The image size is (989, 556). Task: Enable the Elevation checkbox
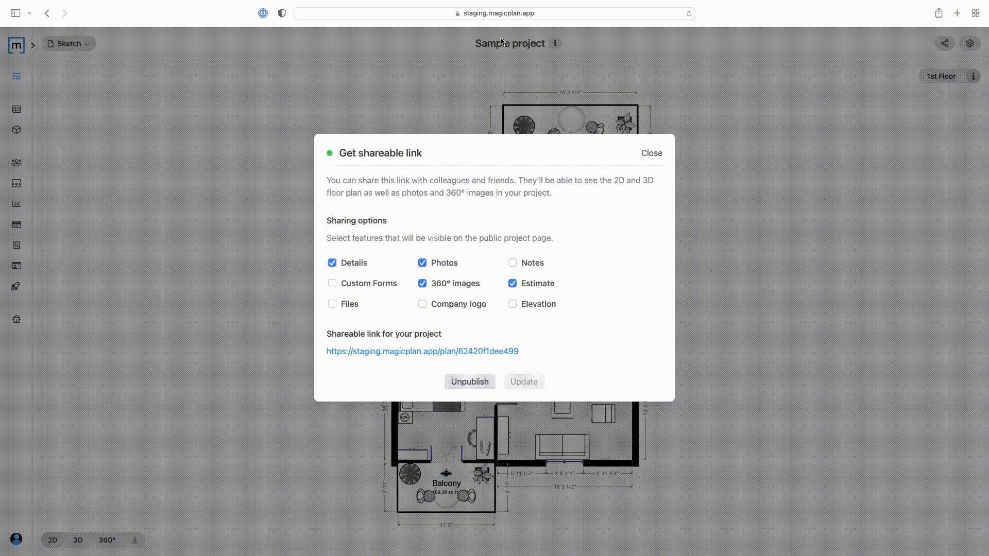[513, 304]
